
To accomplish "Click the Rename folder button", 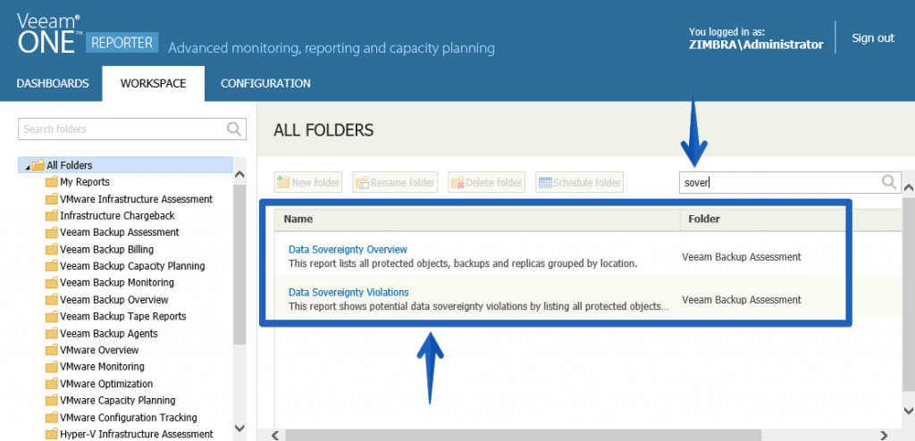I will pyautogui.click(x=395, y=183).
